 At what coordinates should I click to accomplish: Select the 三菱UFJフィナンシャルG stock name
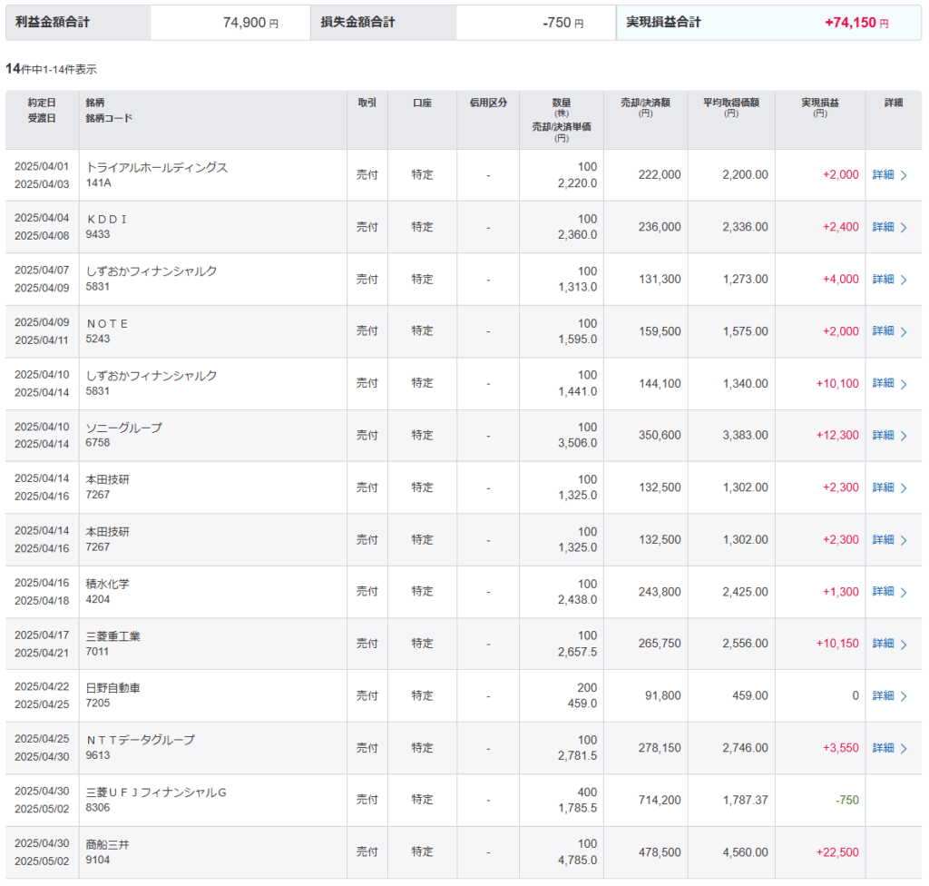155,792
